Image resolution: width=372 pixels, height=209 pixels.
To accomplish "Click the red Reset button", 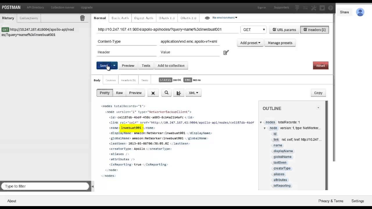I will pos(321,66).
